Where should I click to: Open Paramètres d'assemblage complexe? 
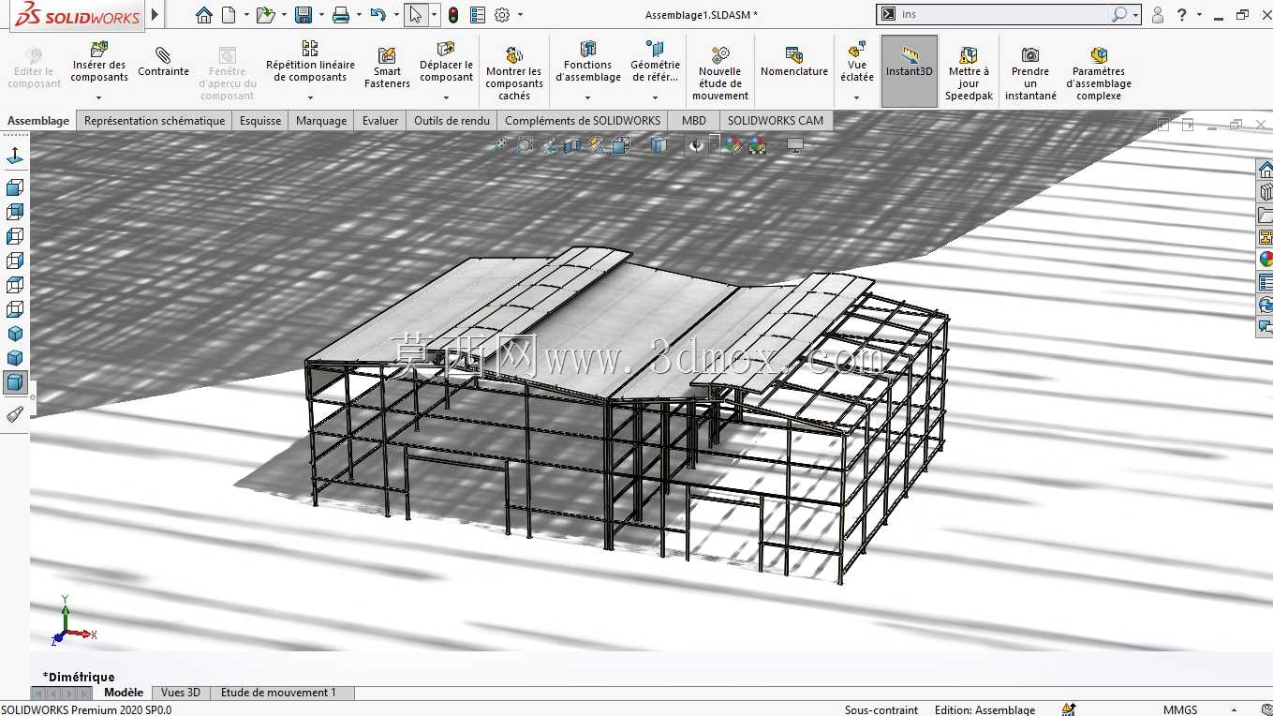tap(1099, 73)
